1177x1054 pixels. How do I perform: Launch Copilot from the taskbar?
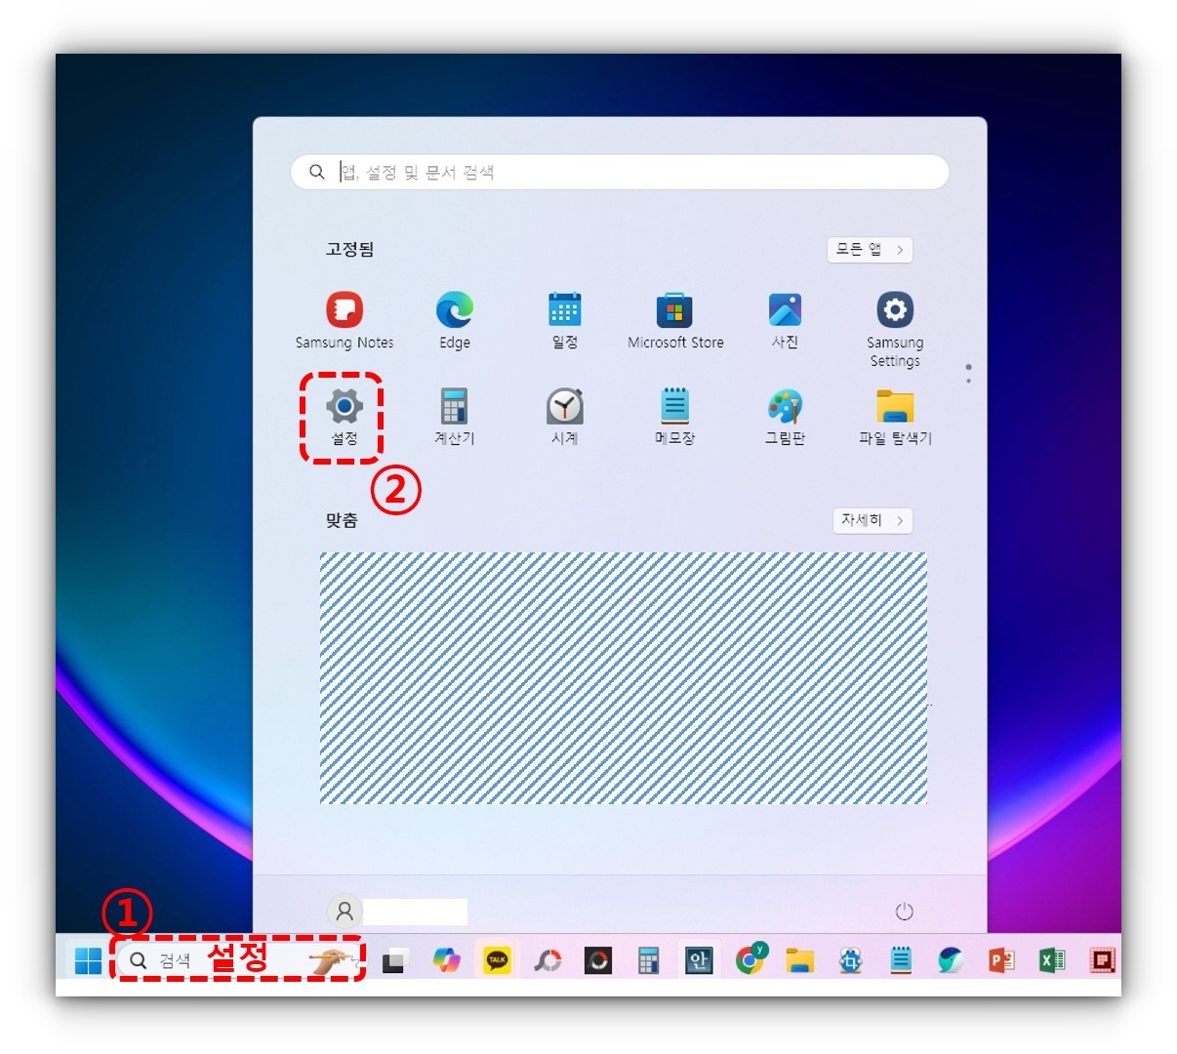(447, 961)
